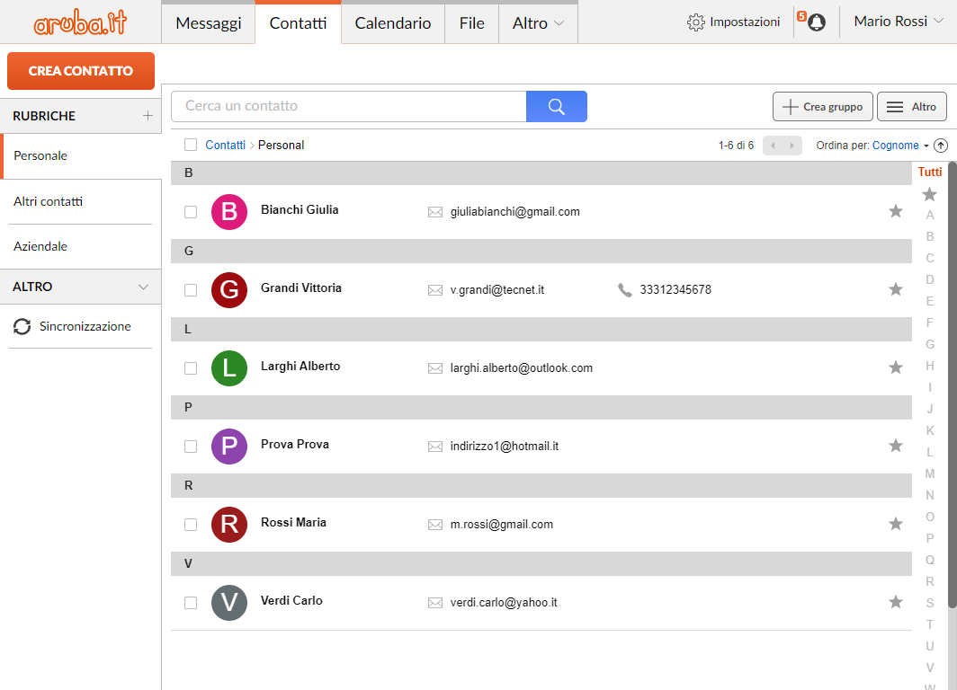Click the phone icon for Grandi Vittoria
The height and width of the screenshot is (690, 957).
625,289
